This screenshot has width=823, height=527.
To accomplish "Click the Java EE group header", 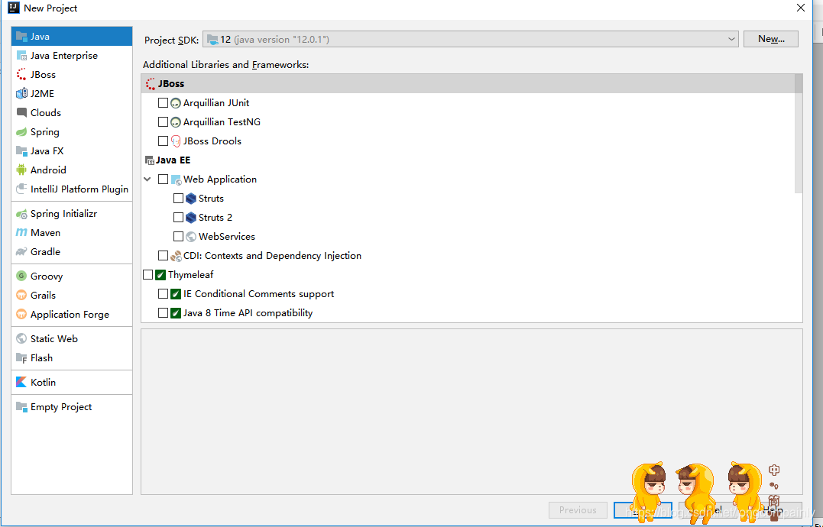I will [167, 160].
